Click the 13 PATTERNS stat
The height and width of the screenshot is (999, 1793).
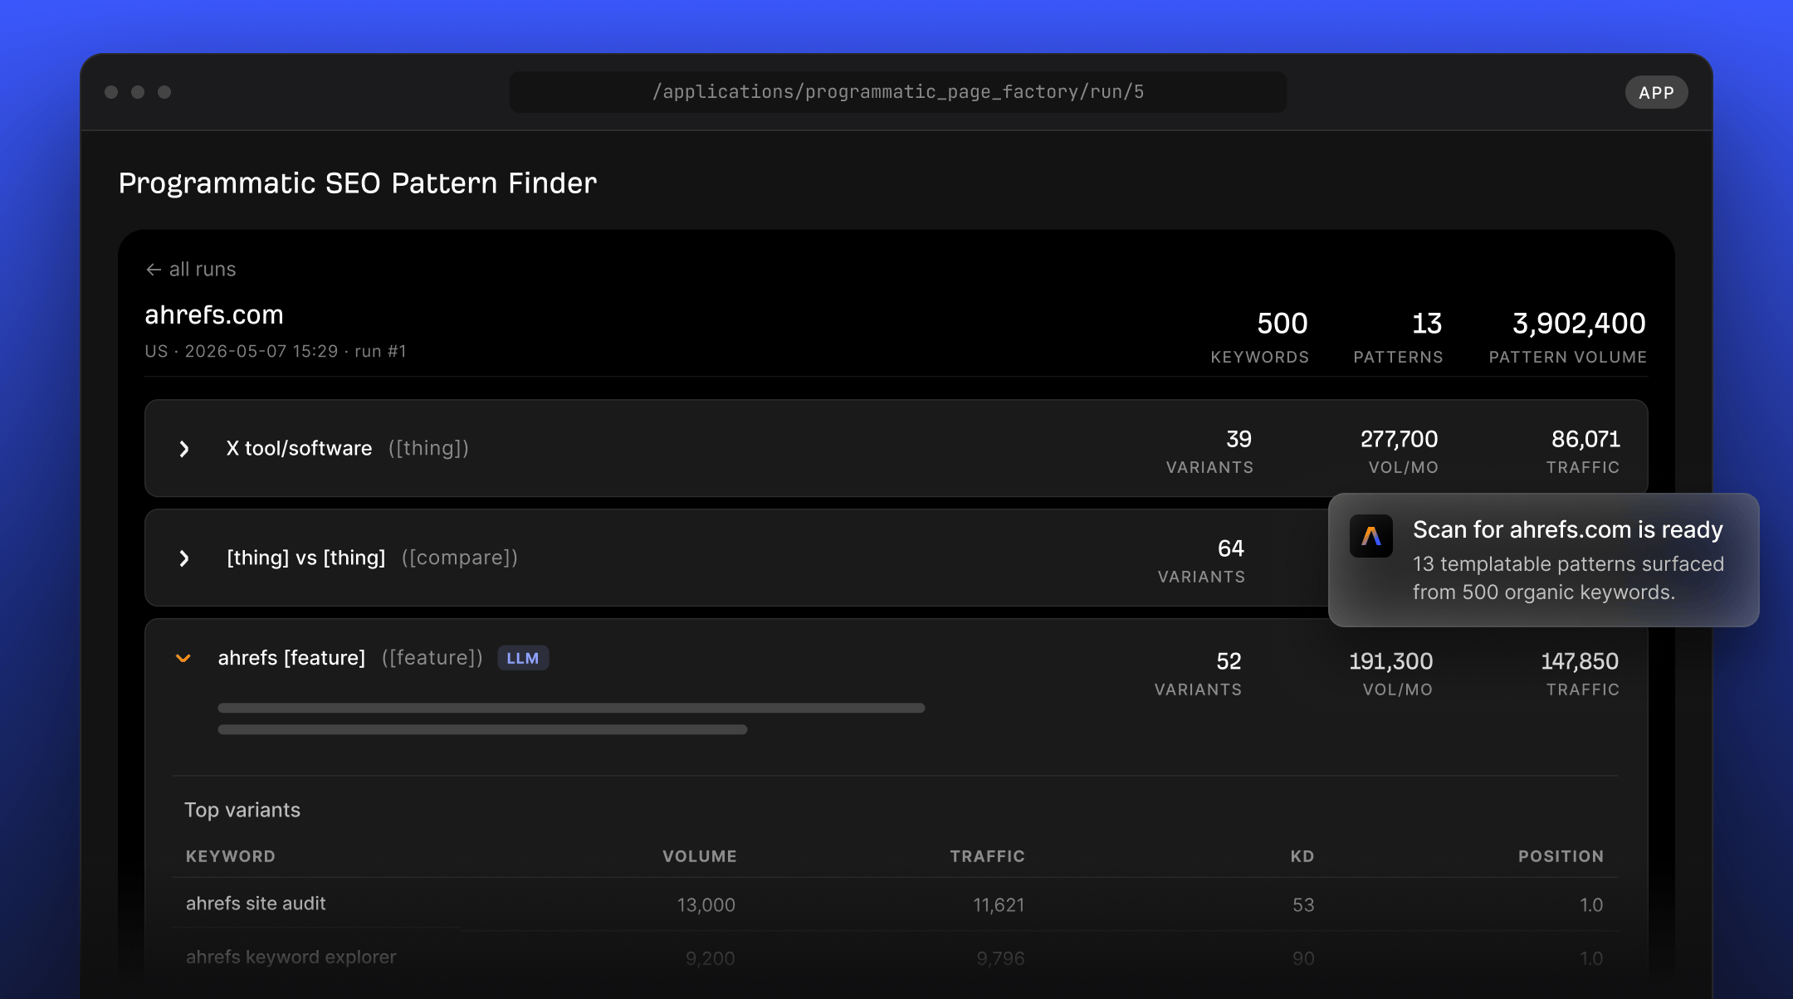1398,336
